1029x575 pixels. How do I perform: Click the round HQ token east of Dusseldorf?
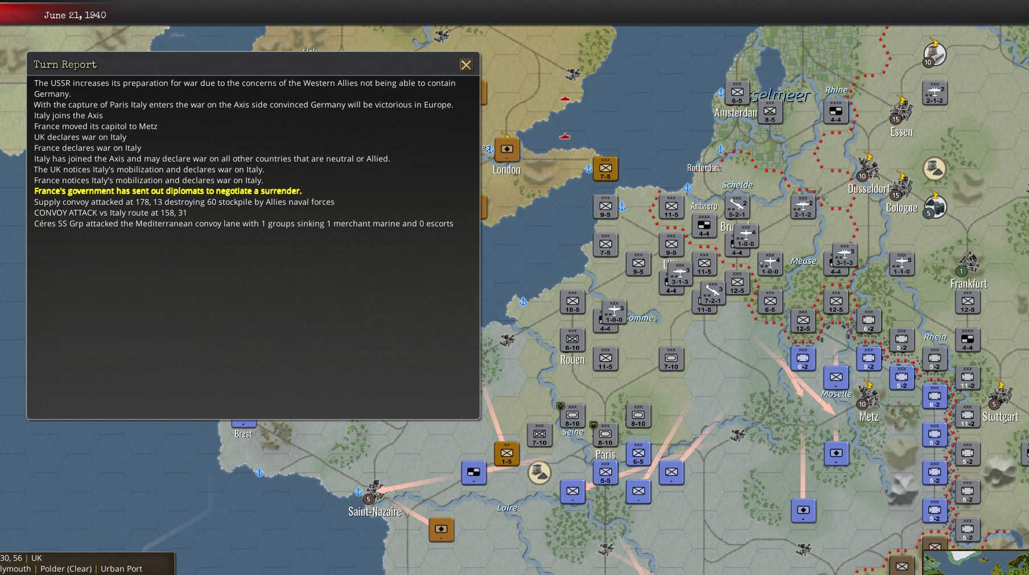[x=934, y=168]
